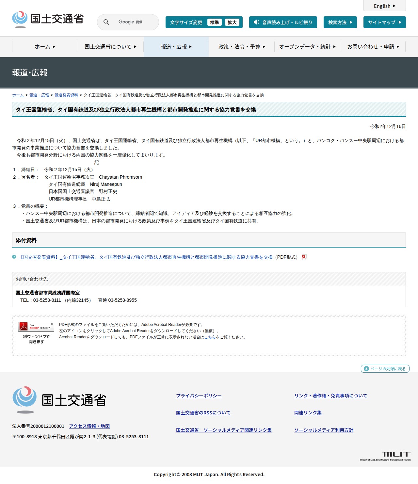Screen dimensions: 418x484
Task: Follow the こちら link about PDF display
Action: [x=210, y=337]
